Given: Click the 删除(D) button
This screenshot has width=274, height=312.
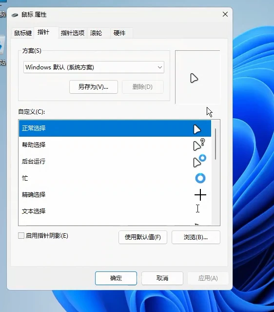Looking at the screenshot, I should click(143, 87).
